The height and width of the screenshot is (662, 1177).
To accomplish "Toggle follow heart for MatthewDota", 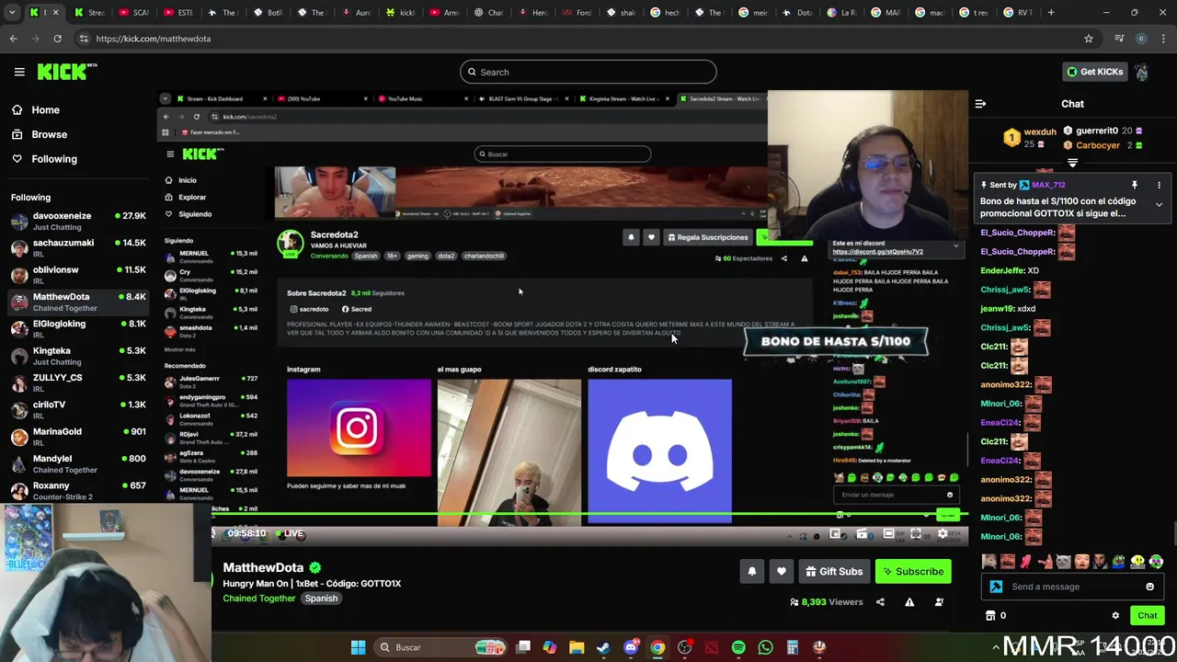I will click(781, 572).
